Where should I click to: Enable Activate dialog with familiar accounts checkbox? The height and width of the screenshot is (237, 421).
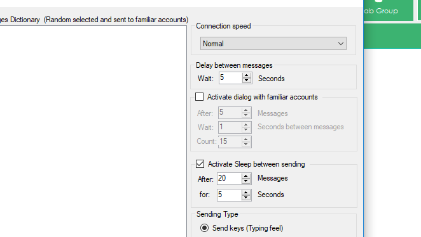200,97
